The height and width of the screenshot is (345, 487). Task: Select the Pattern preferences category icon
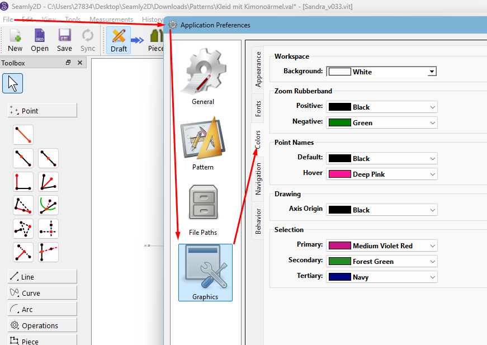203,143
